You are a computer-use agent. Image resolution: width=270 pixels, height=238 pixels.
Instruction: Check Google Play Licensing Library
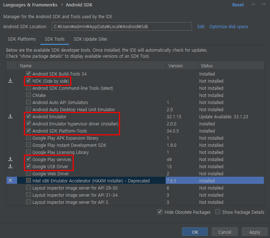28,152
